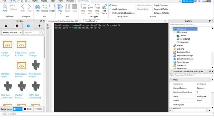The width and height of the screenshot is (214, 120).
Task: Select the head Movie R15/R6 model
Action: point(21,44)
